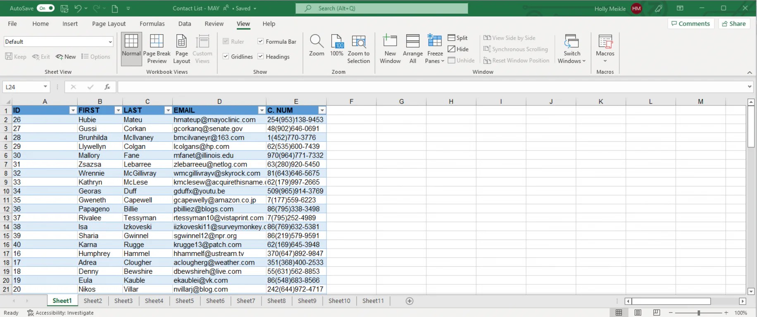Open the File tab
This screenshot has height=317, width=757.
[12, 24]
